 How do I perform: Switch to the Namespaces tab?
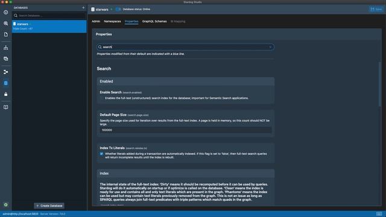[112, 22]
